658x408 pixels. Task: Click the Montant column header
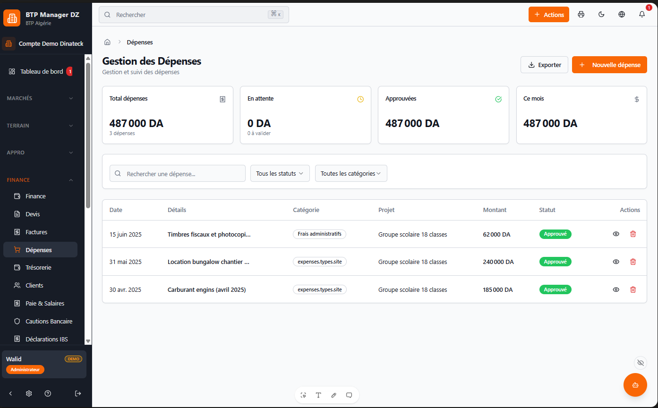click(x=495, y=210)
